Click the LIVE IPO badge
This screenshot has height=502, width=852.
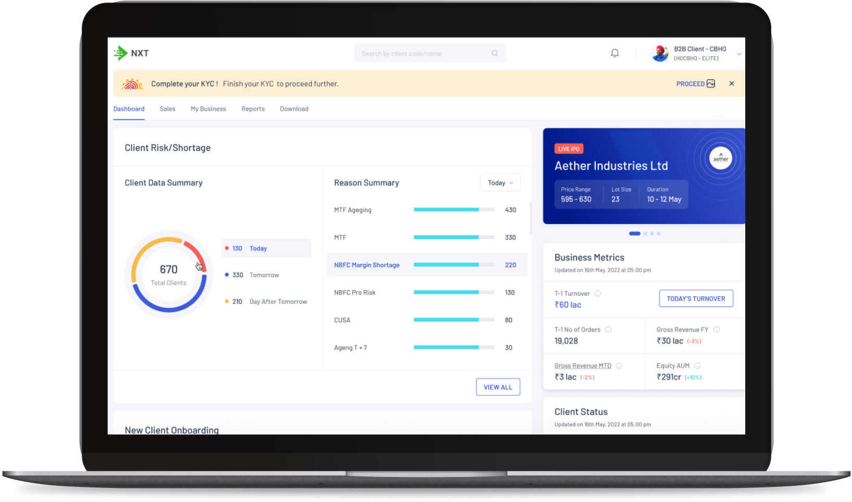(x=569, y=149)
